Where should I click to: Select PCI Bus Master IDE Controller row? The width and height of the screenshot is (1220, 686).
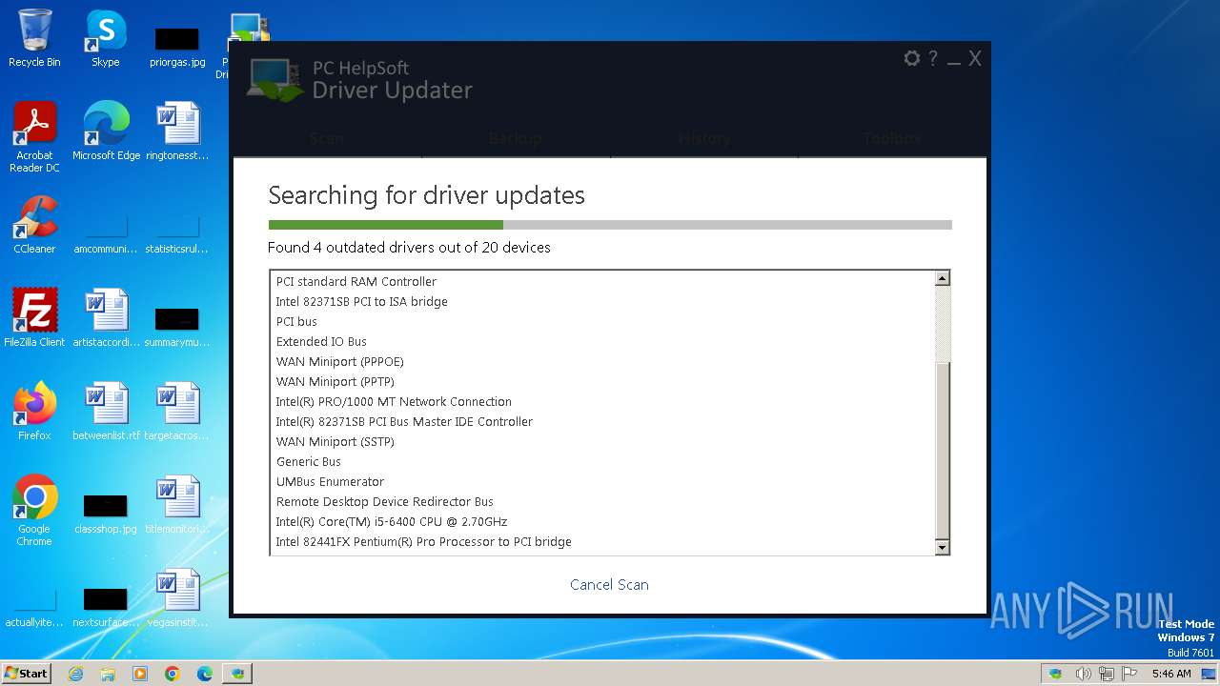pyautogui.click(x=602, y=422)
